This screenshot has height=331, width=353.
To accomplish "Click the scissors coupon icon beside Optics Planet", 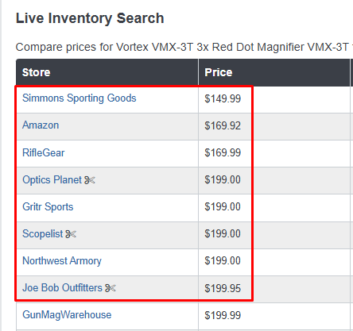I will tap(90, 180).
